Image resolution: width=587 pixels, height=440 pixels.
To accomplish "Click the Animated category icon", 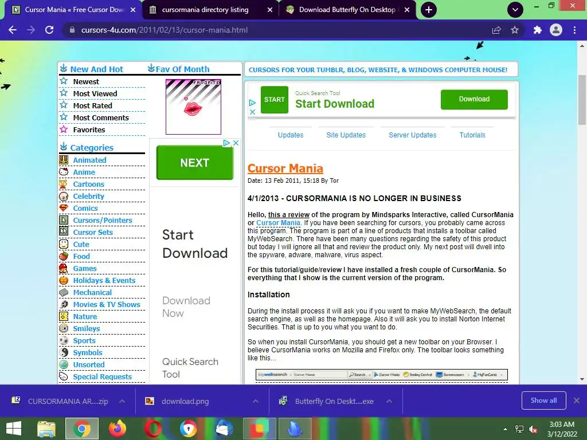I will (x=64, y=160).
